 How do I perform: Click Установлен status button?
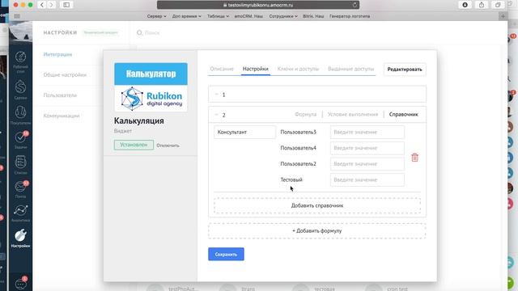(x=134, y=145)
